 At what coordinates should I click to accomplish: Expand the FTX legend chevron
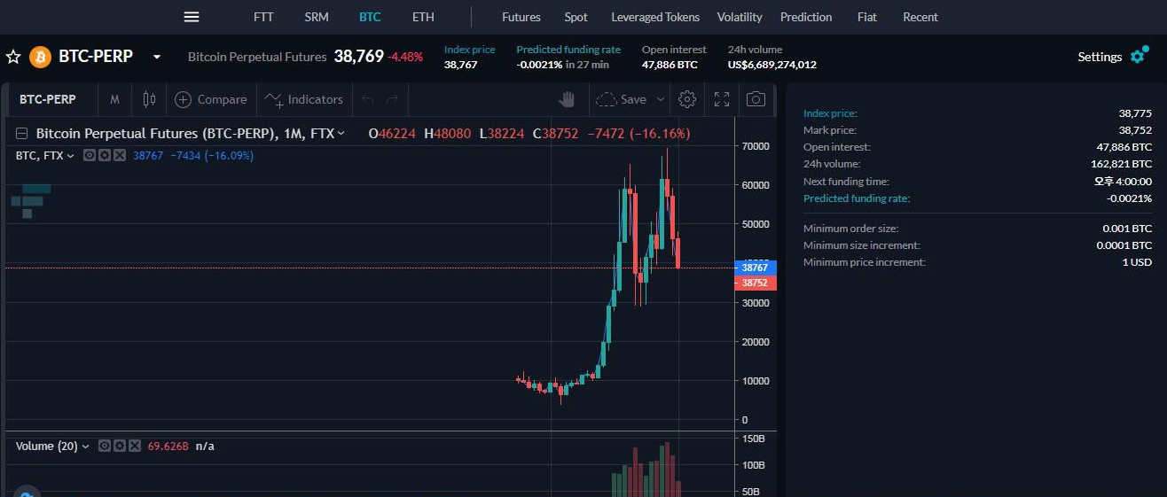[341, 134]
